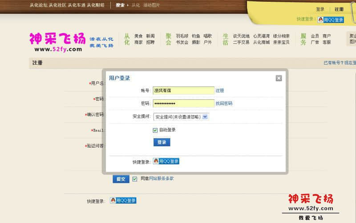
Task: Open the 谈天说地 nav link
Action: (241, 36)
